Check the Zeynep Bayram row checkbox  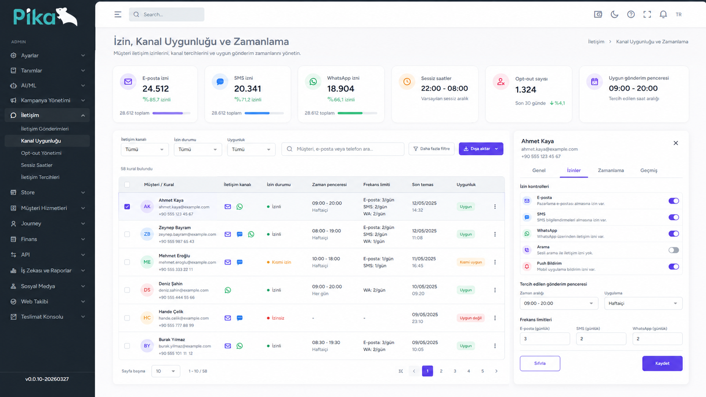click(127, 234)
